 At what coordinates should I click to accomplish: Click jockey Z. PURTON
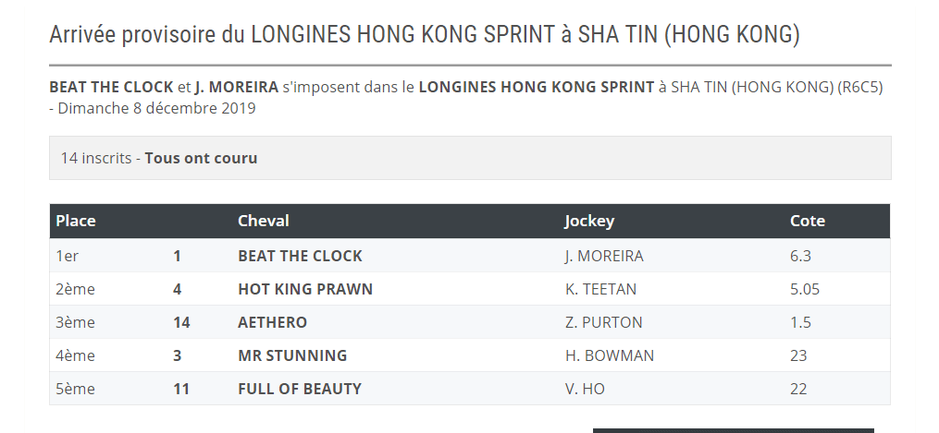pos(603,322)
